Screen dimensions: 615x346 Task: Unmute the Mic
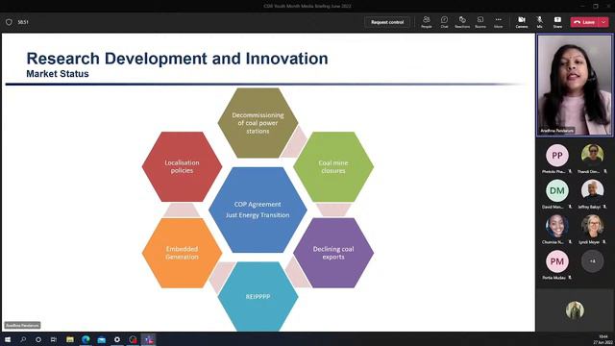point(540,22)
